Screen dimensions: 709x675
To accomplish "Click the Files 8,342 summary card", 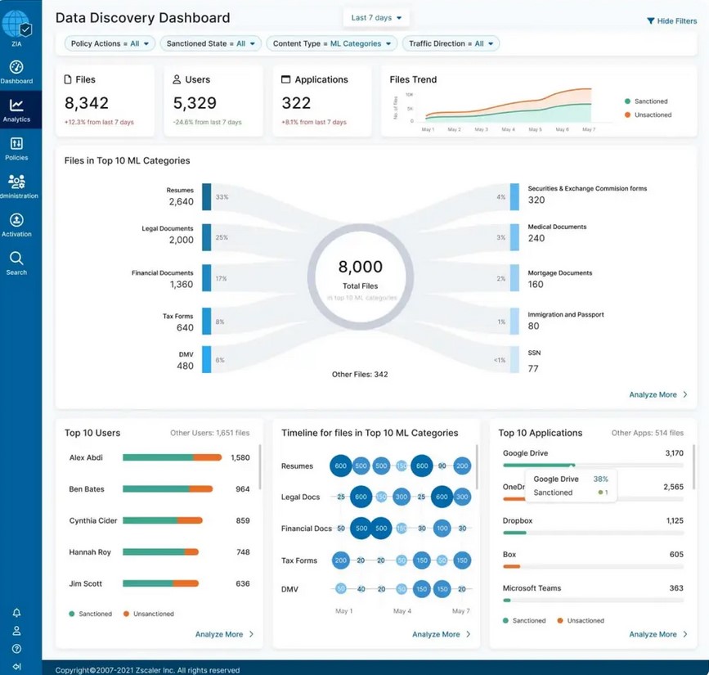I will pyautogui.click(x=105, y=101).
